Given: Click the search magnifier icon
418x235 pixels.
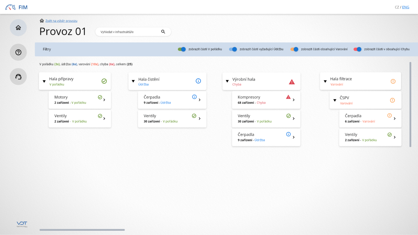Looking at the screenshot, I should tap(163, 32).
